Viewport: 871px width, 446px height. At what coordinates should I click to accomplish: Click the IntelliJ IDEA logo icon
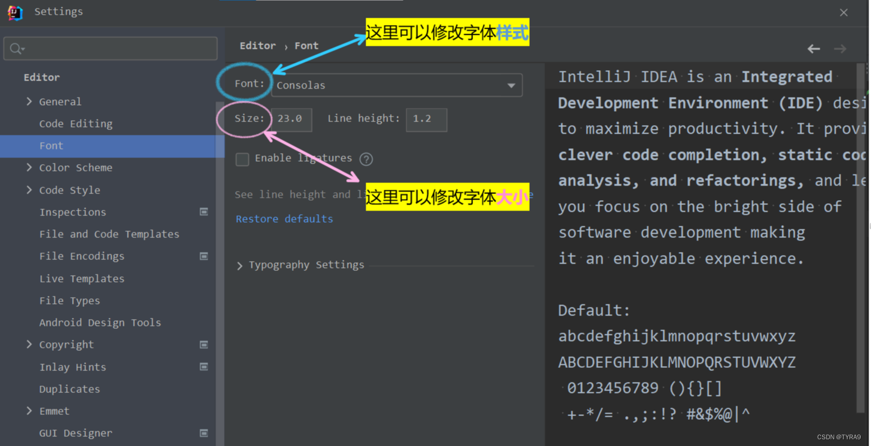pos(15,12)
